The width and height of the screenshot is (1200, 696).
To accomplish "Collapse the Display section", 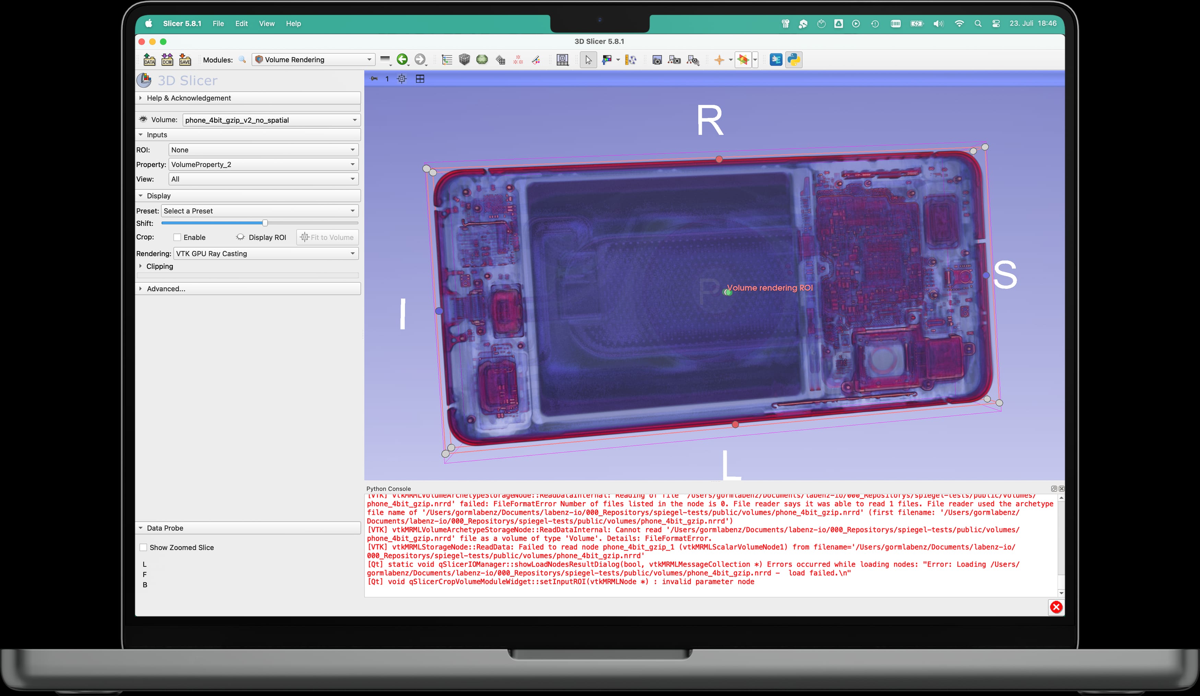I will pyautogui.click(x=248, y=196).
